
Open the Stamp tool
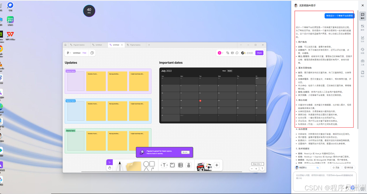(189, 165)
